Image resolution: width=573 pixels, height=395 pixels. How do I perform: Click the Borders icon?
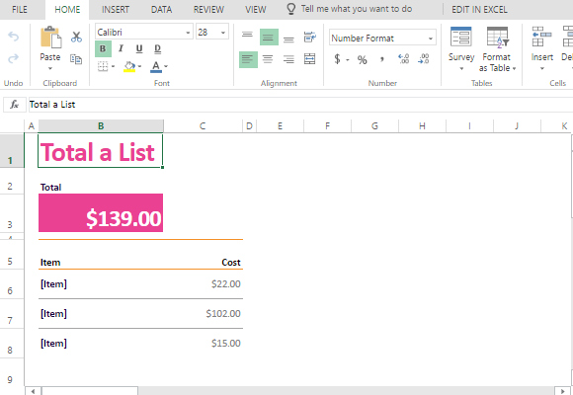click(103, 66)
